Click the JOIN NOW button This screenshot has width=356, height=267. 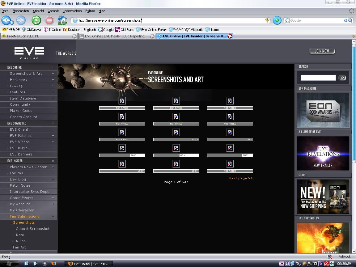coord(322,51)
